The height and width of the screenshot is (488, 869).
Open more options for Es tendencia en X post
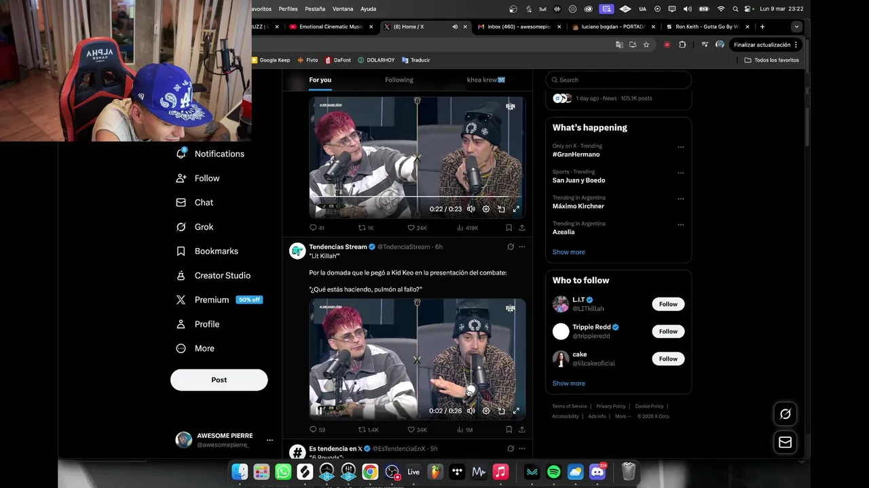coord(522,449)
